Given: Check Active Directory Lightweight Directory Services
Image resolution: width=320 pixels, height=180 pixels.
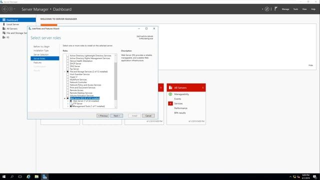Looking at the screenshot, I should [67, 55].
